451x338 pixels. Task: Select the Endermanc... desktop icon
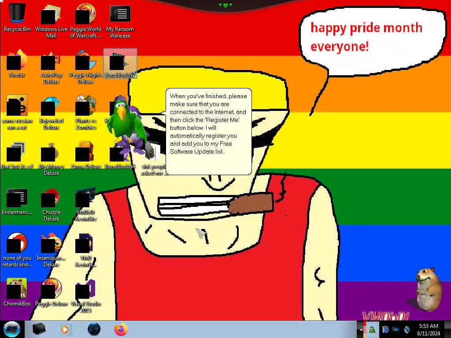[x=17, y=201]
